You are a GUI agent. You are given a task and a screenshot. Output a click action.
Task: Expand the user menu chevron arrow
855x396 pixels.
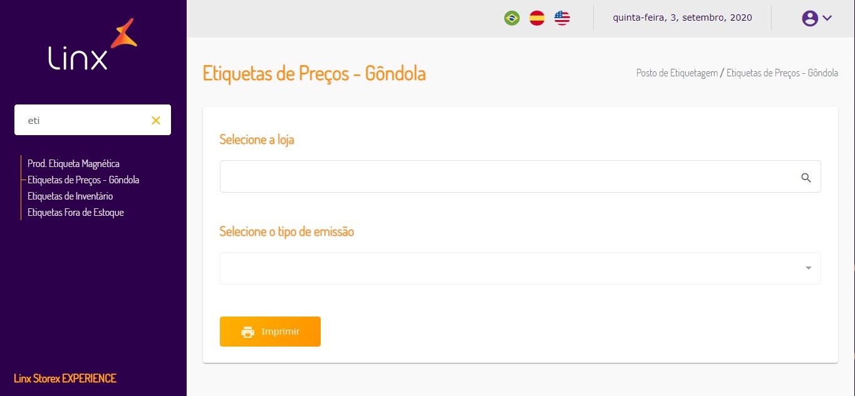coord(827,18)
